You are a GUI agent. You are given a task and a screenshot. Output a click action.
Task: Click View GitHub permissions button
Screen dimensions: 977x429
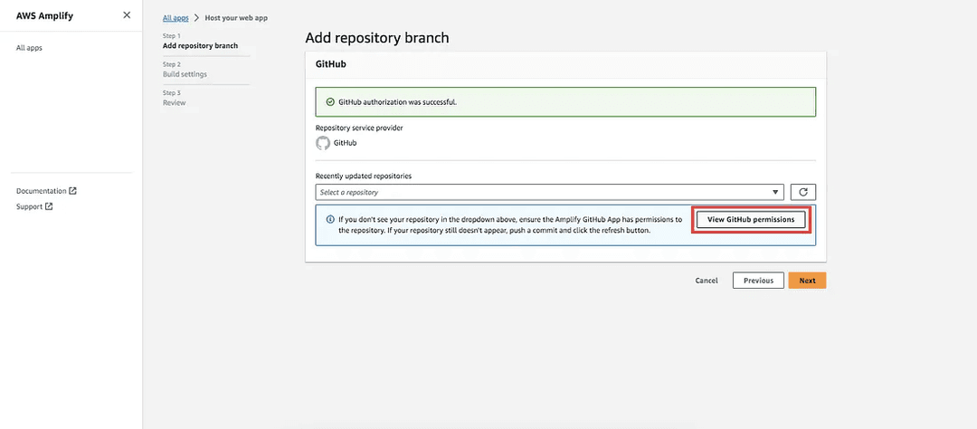[751, 220]
